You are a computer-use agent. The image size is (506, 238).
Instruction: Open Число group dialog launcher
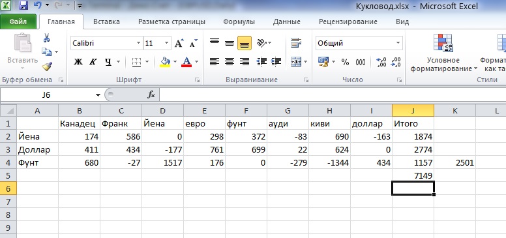coord(400,80)
